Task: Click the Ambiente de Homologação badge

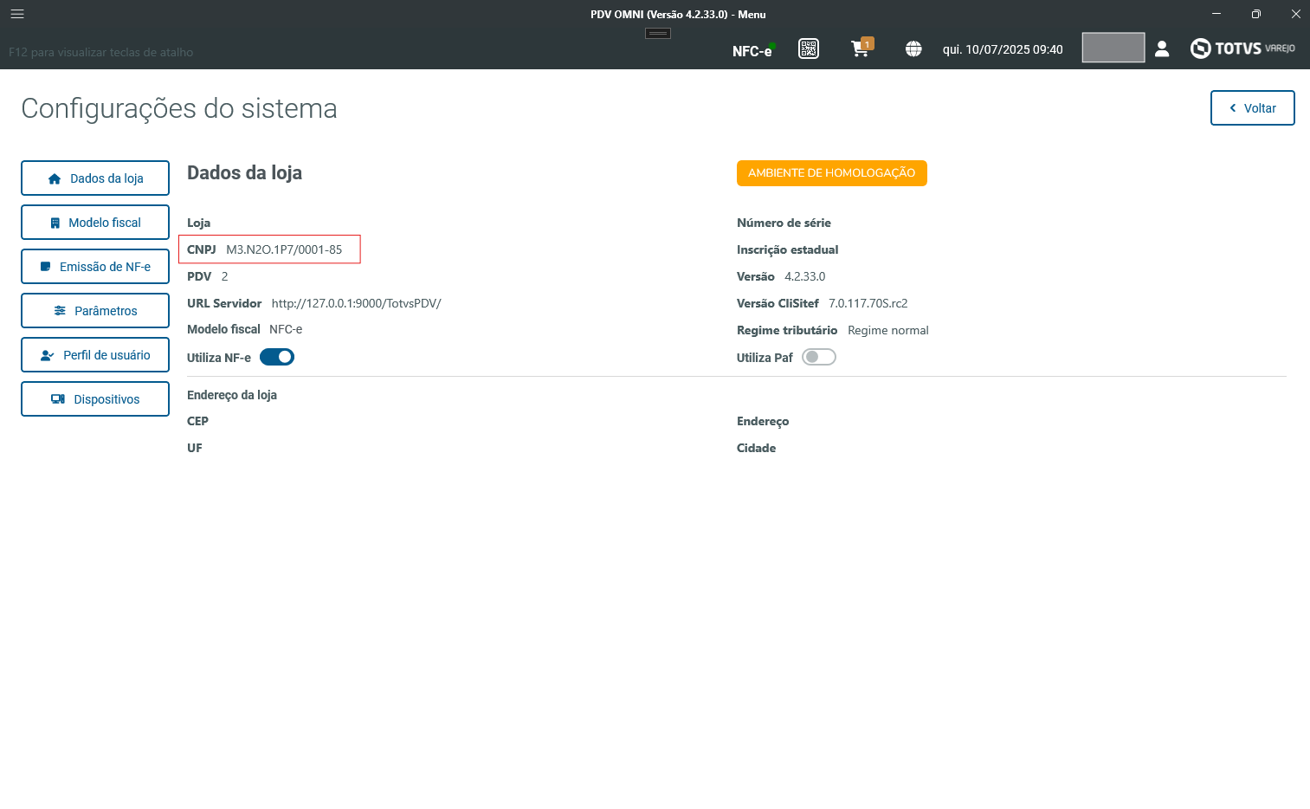Action: pyautogui.click(x=831, y=173)
